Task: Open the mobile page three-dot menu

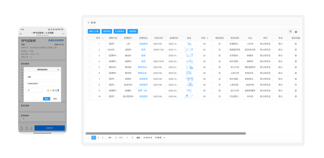Action: pyautogui.click(x=63, y=34)
